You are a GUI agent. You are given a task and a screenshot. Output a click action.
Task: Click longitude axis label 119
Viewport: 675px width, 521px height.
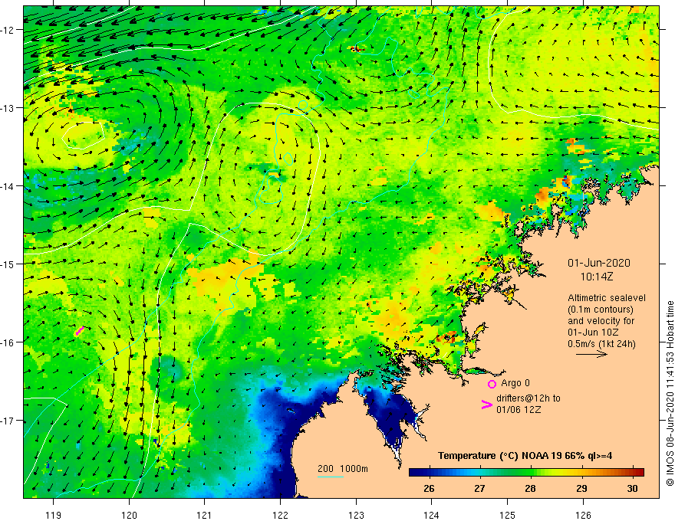[54, 515]
